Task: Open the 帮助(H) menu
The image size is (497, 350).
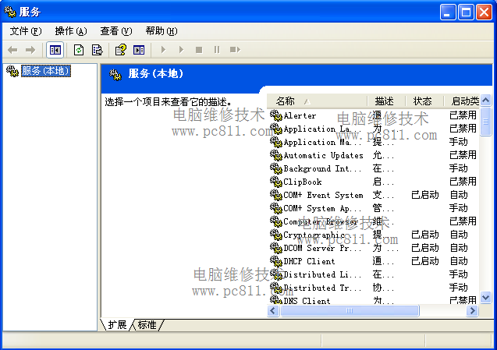Action: (162, 31)
